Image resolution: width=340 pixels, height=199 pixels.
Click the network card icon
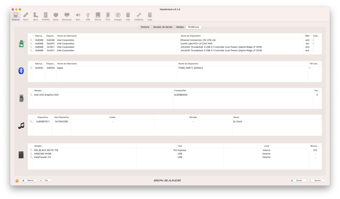coord(21,43)
